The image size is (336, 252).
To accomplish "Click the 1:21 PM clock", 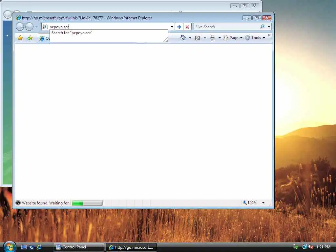I will tap(323, 247).
